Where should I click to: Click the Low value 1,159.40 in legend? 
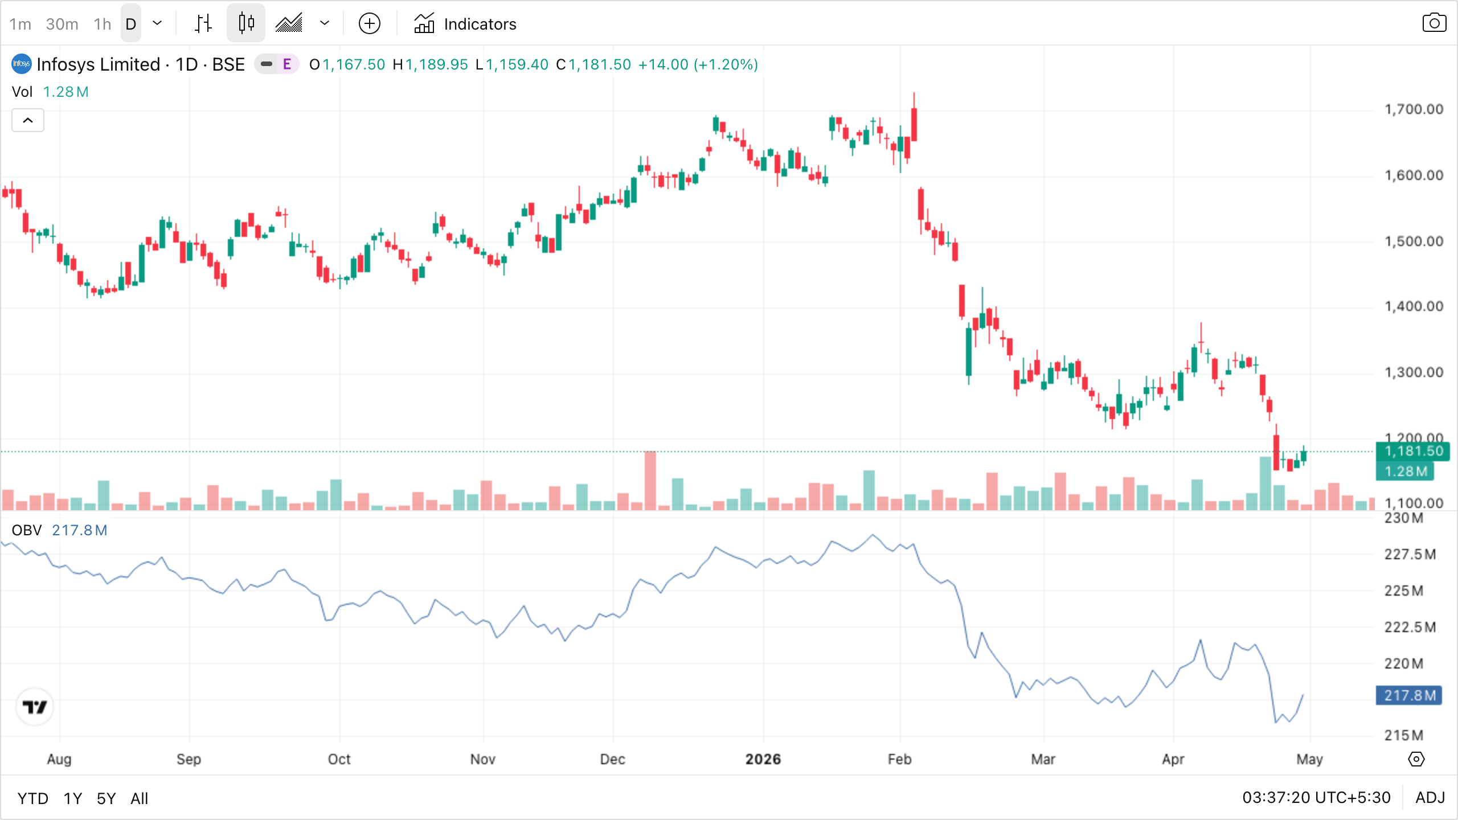pyautogui.click(x=517, y=64)
